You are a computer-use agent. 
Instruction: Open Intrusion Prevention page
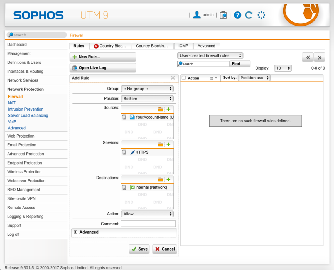click(26, 109)
